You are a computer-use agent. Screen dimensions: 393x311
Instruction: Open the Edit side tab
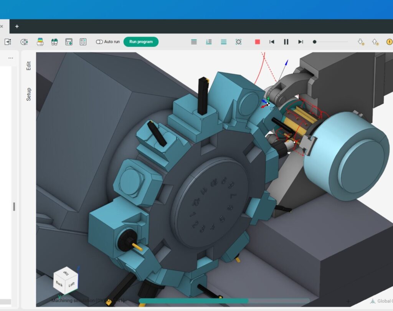coord(28,66)
